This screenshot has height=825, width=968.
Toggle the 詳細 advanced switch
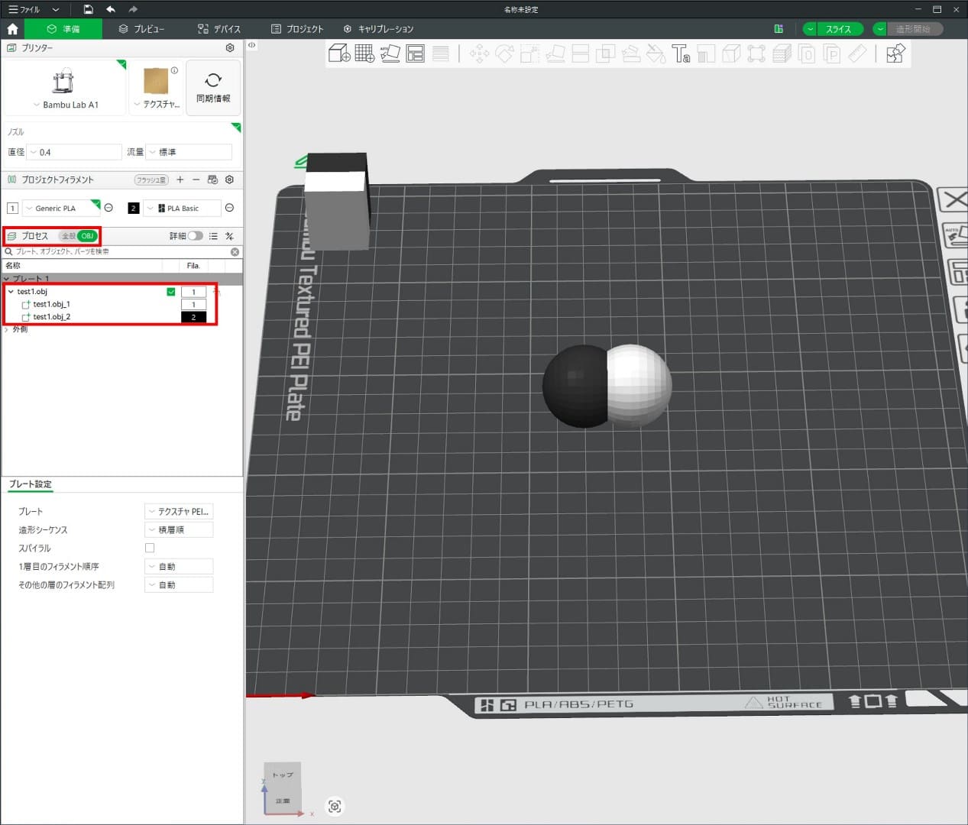196,236
